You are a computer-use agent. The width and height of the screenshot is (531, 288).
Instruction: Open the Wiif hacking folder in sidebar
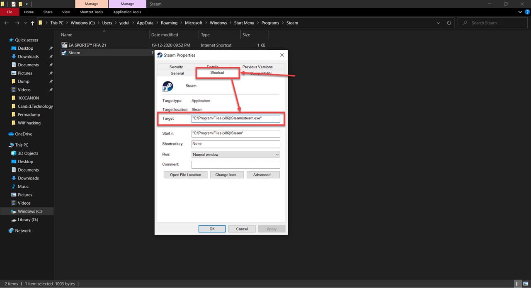(29, 123)
